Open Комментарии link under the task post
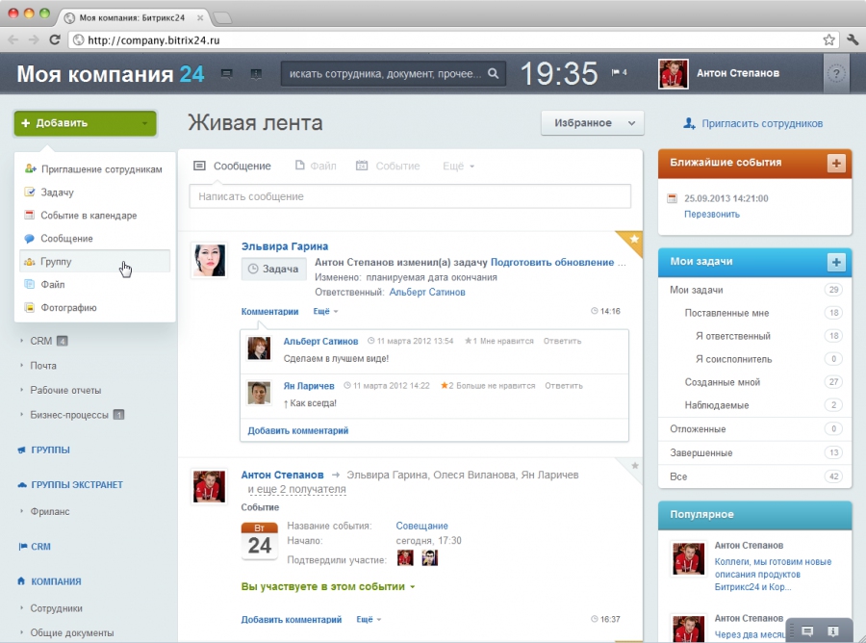Viewport: 866px width, 643px height. 269,312
